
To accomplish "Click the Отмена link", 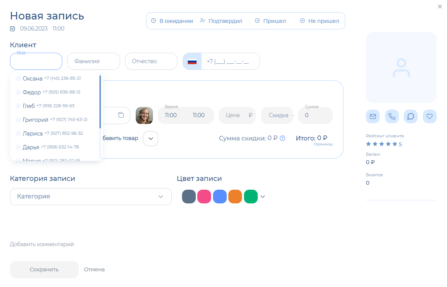I will click(x=94, y=269).
